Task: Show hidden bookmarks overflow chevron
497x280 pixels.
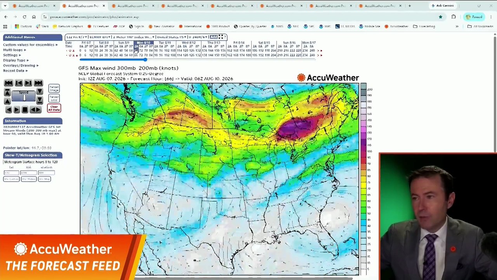Action: click(457, 26)
